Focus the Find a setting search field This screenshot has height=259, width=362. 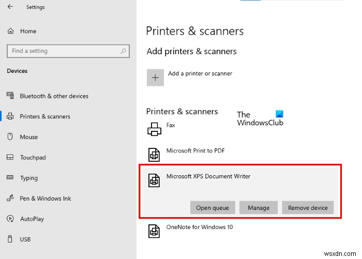[68, 51]
